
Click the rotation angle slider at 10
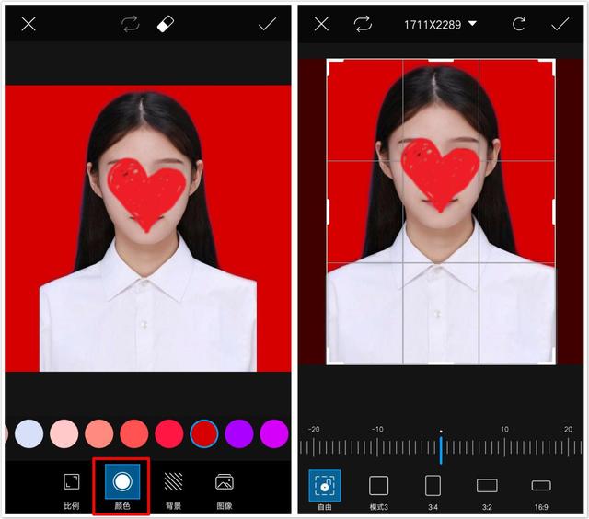504,447
